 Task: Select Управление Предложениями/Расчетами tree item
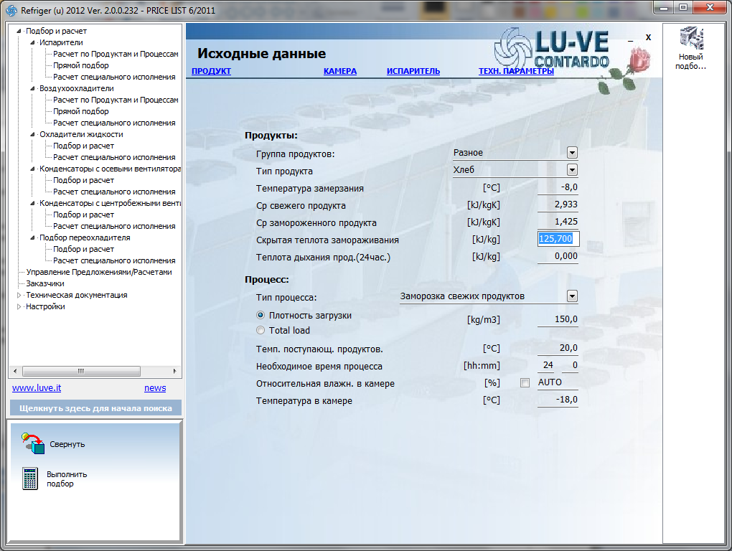(x=99, y=272)
